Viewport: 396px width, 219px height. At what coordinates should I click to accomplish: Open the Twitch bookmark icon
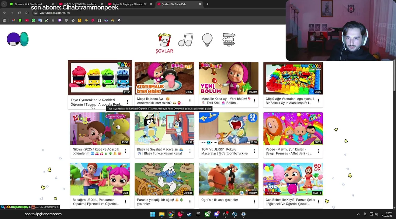(x=60, y=20)
